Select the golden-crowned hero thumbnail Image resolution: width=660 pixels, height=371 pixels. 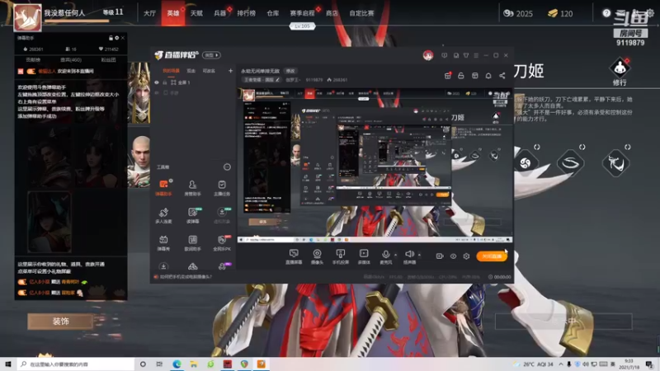click(x=139, y=93)
